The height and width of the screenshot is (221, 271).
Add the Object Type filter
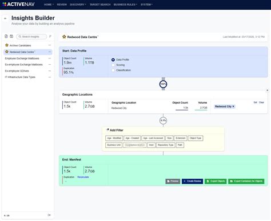pyautogui.click(x=196, y=138)
